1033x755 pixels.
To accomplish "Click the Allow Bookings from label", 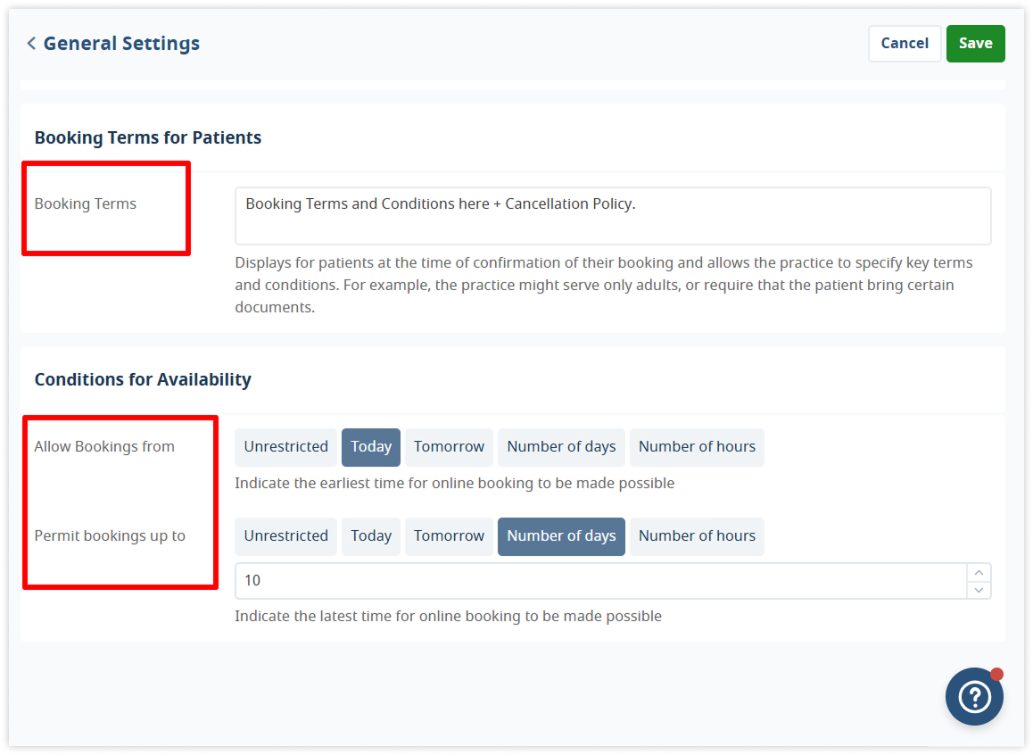I will coord(104,447).
